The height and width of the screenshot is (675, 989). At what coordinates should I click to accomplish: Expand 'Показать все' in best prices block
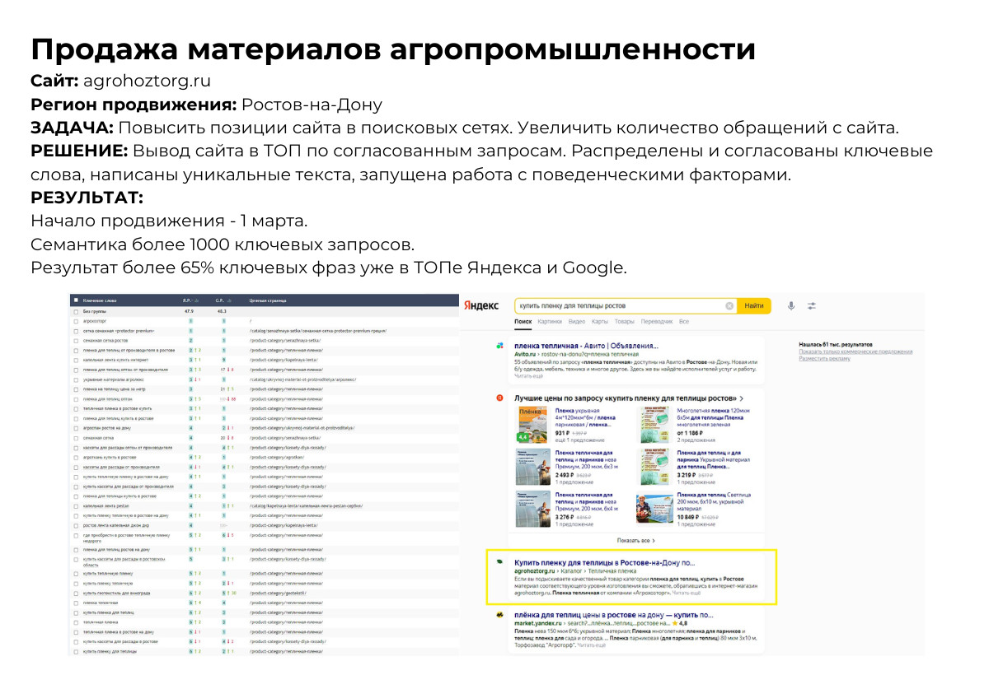636,541
